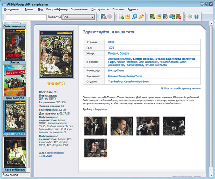Open the 'Справка' menu
The image size is (215, 179).
point(133,9)
